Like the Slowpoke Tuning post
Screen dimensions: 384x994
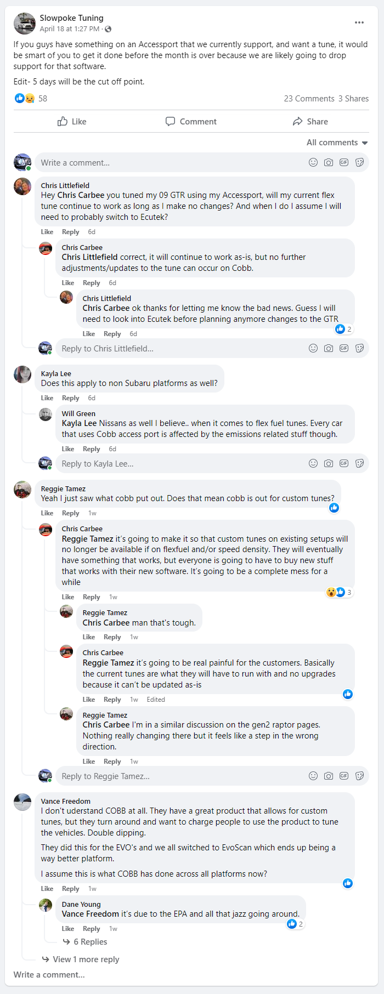coord(72,122)
